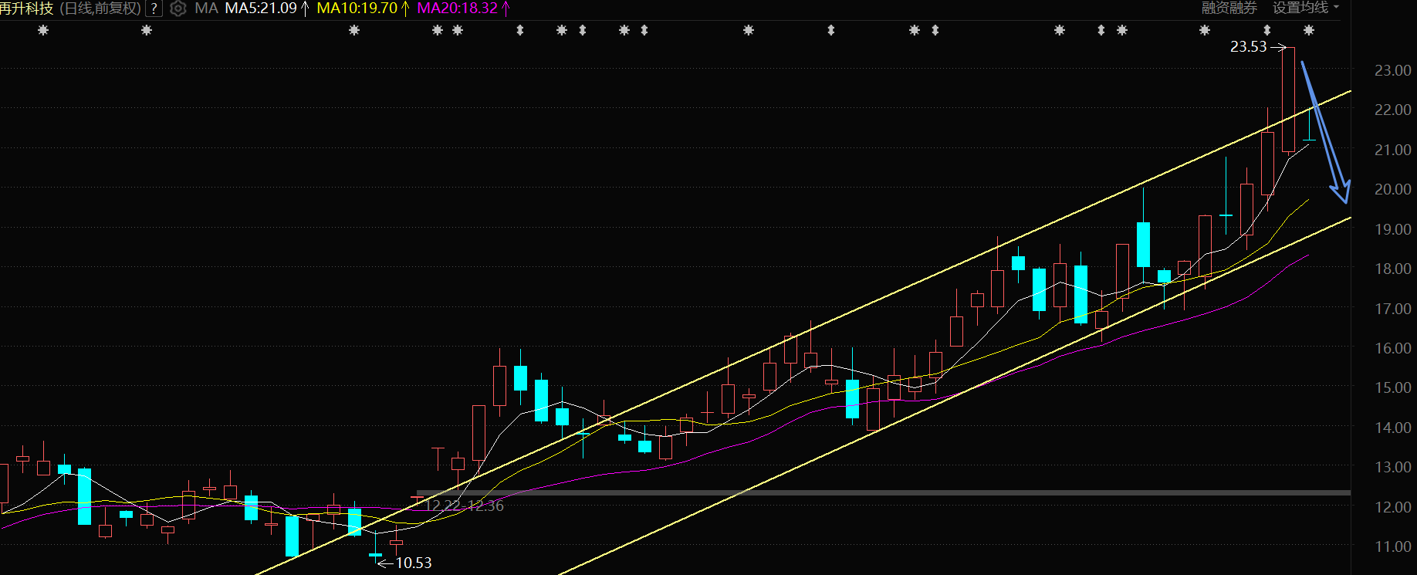Open the 融资融券 margin trading link
This screenshot has height=575, width=1417.
[x=1229, y=8]
